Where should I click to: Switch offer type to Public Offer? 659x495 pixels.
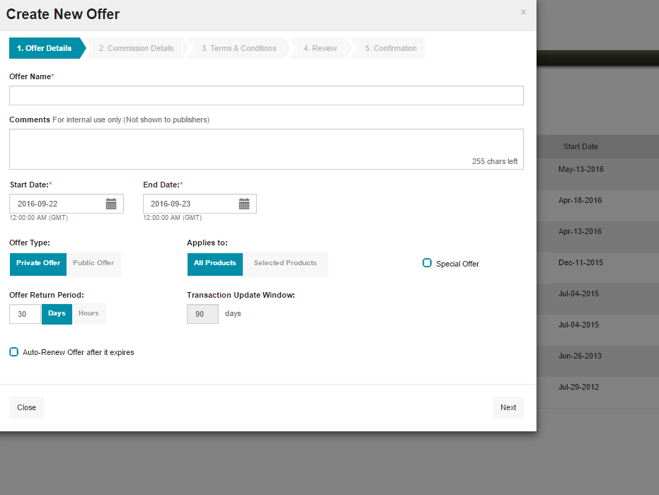(93, 263)
